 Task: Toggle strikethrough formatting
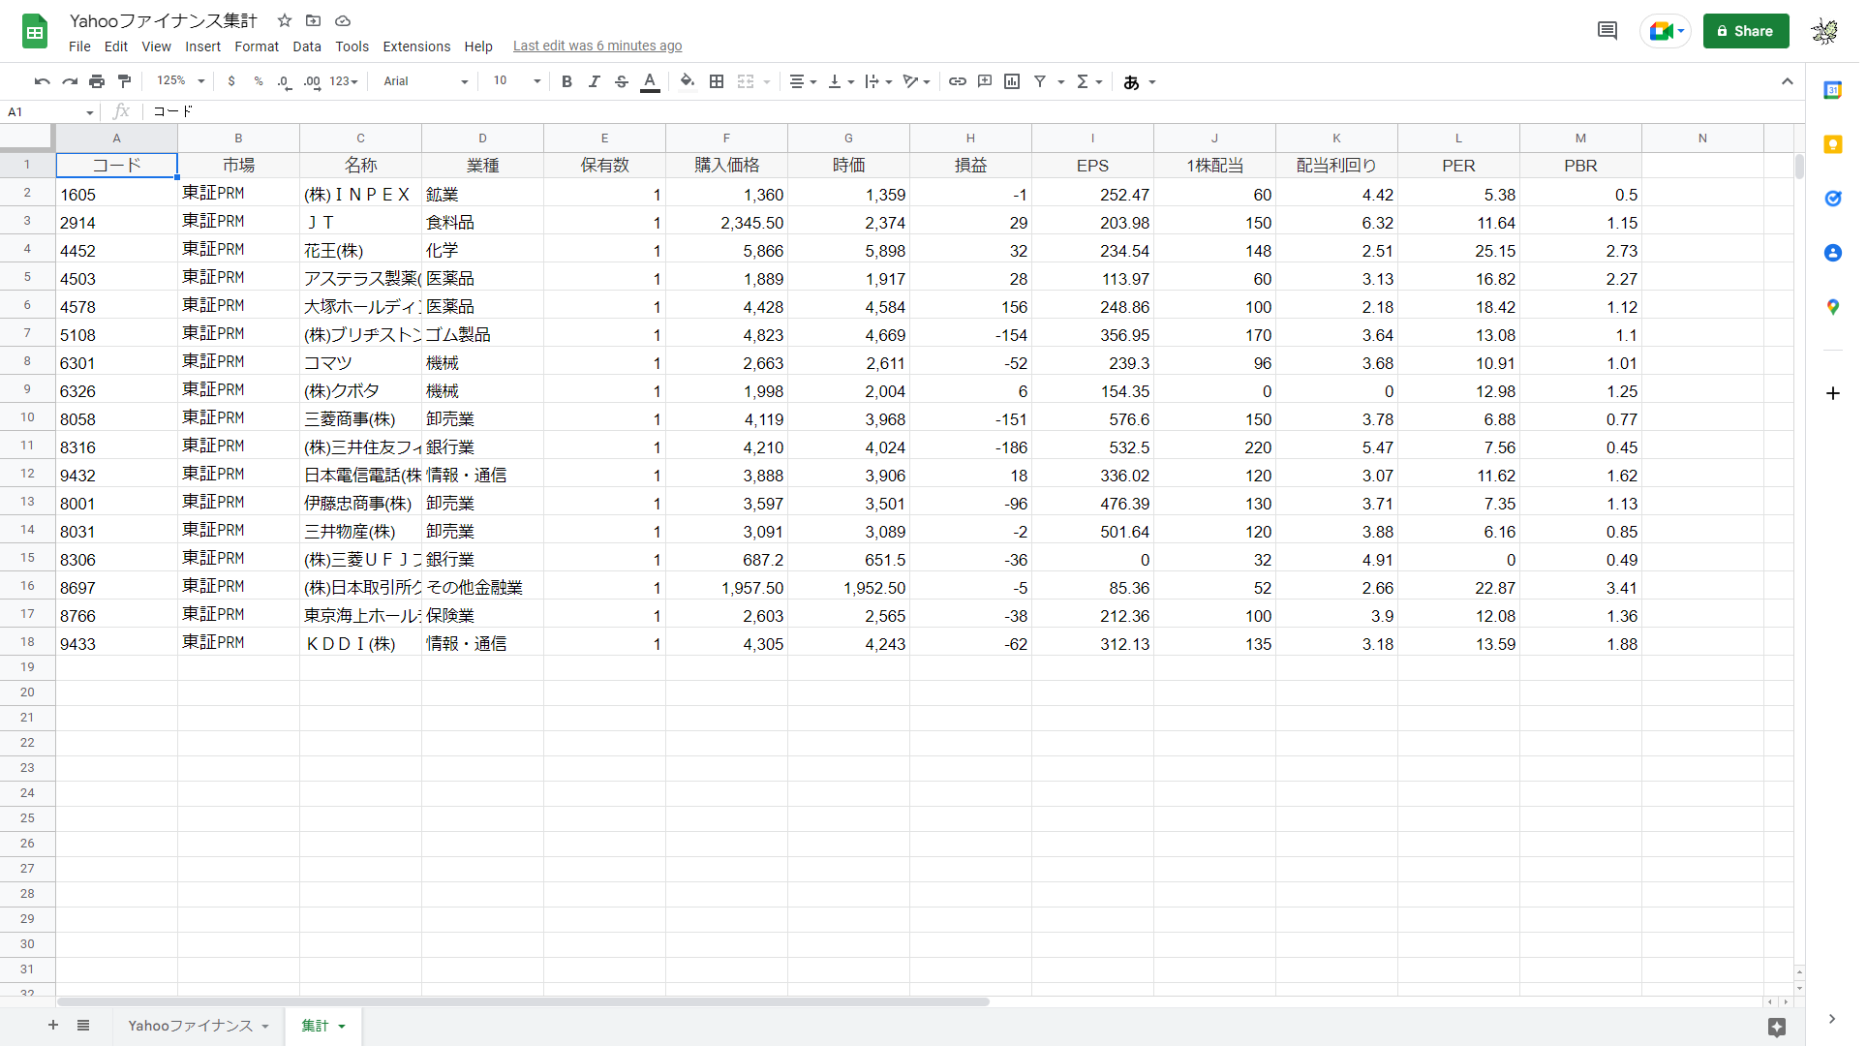[x=622, y=81]
